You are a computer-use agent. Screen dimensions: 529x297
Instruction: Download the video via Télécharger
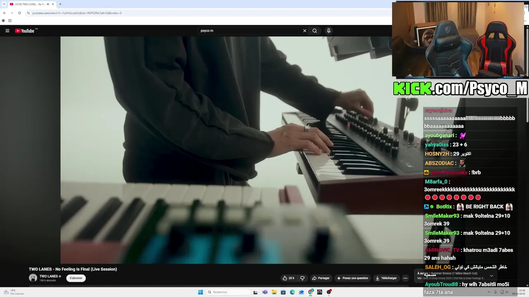click(386, 278)
